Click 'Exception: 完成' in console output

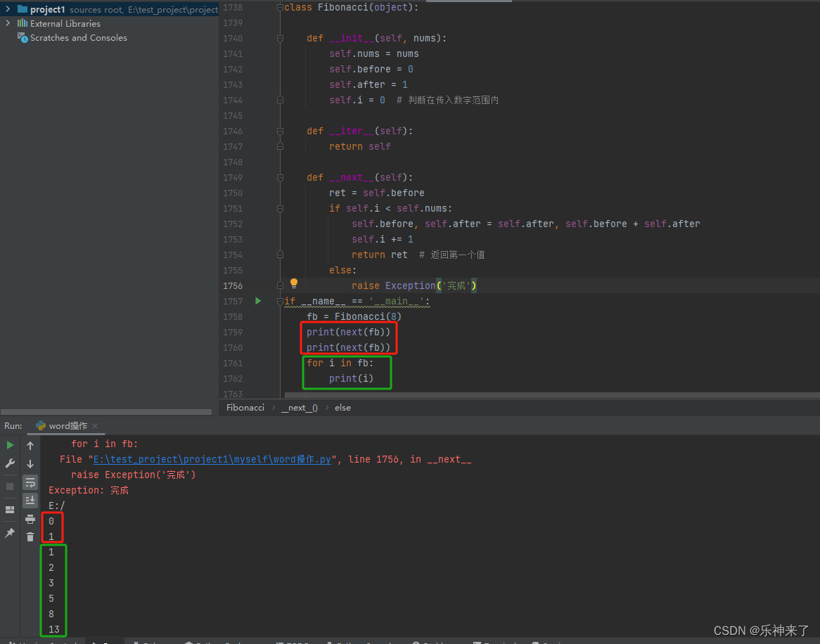pyautogui.click(x=89, y=490)
